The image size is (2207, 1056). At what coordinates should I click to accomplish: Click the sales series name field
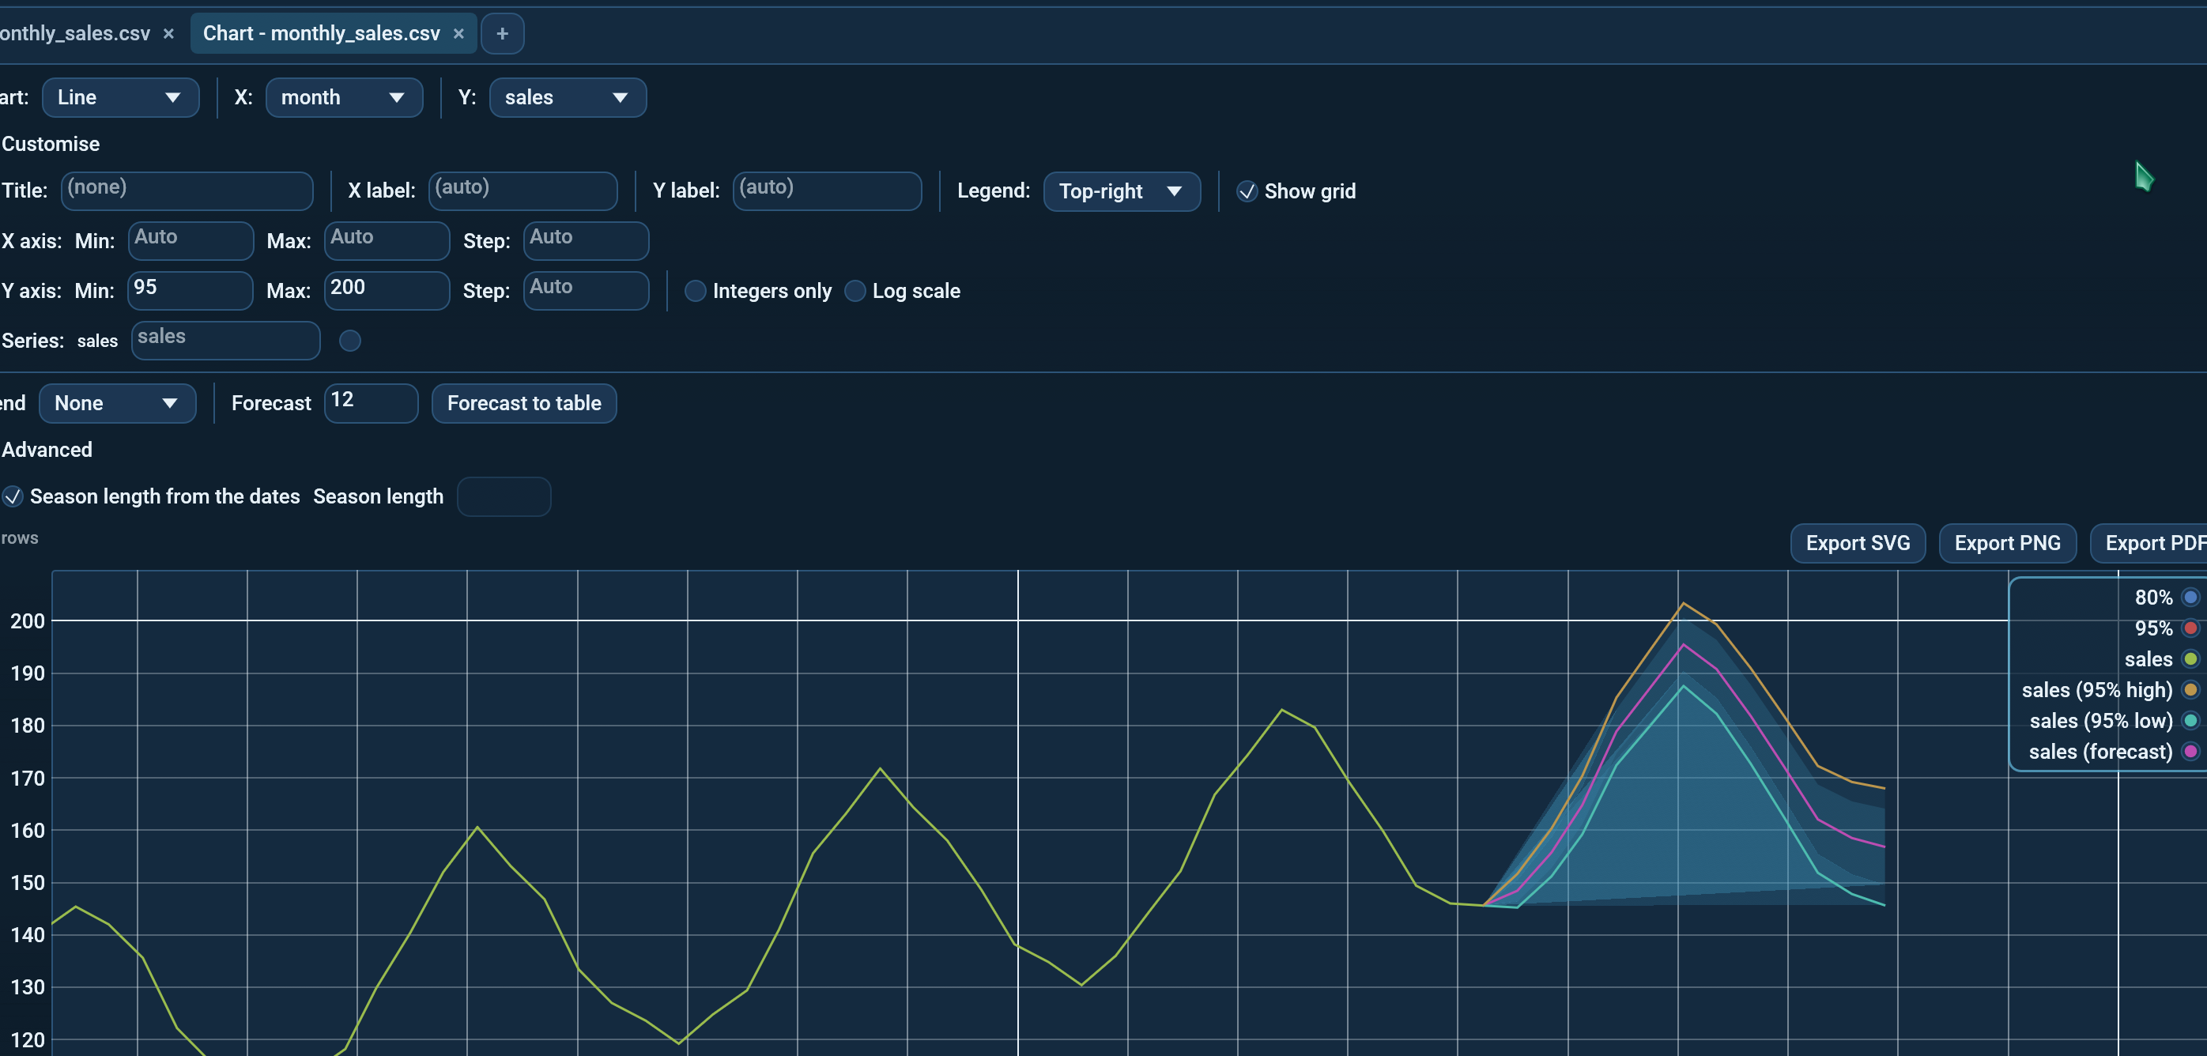pos(225,341)
